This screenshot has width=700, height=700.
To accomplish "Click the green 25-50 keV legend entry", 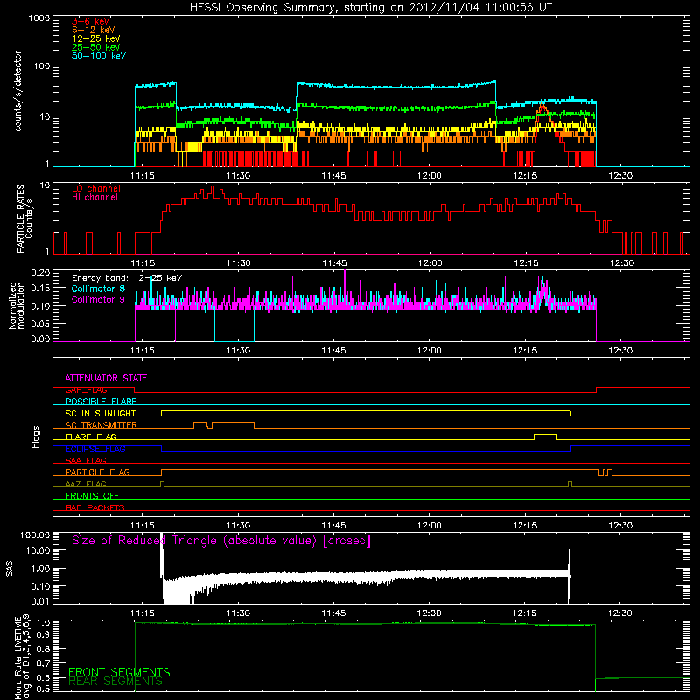I will click(96, 47).
